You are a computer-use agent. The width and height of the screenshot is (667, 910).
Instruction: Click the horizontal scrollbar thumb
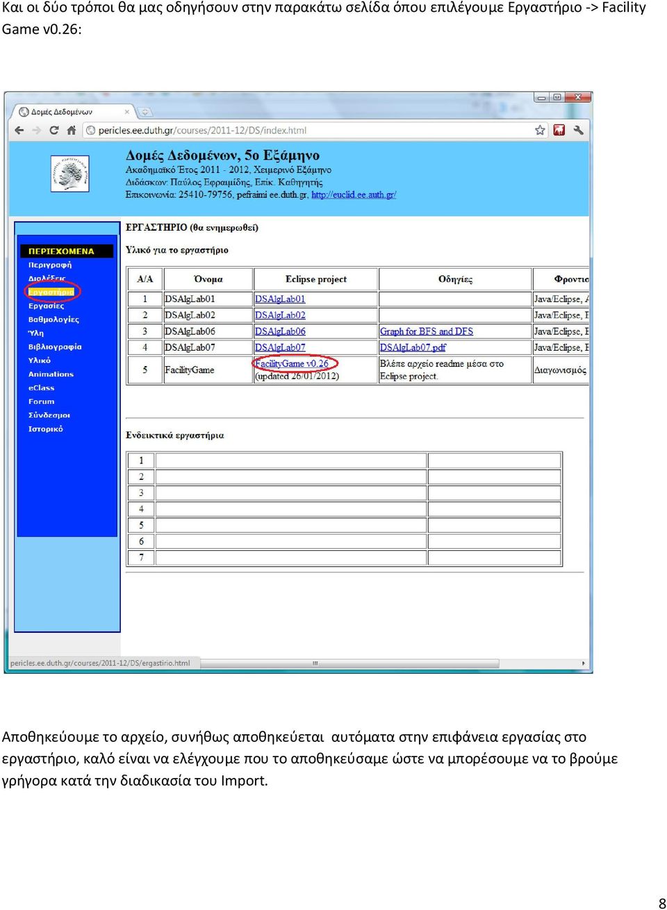pos(315,663)
